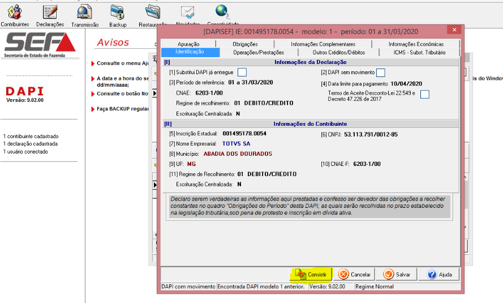
Task: Click Regime de Recolhimento 01 DEBITO/CREDITO in Contribuinte section
Action: click(267, 174)
